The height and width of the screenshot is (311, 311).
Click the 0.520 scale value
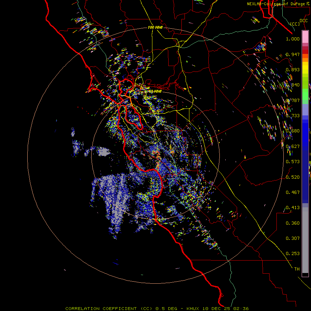coord(293,177)
